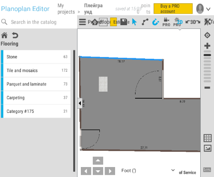
Task: Open the Terms of Service link
Action: point(187,172)
